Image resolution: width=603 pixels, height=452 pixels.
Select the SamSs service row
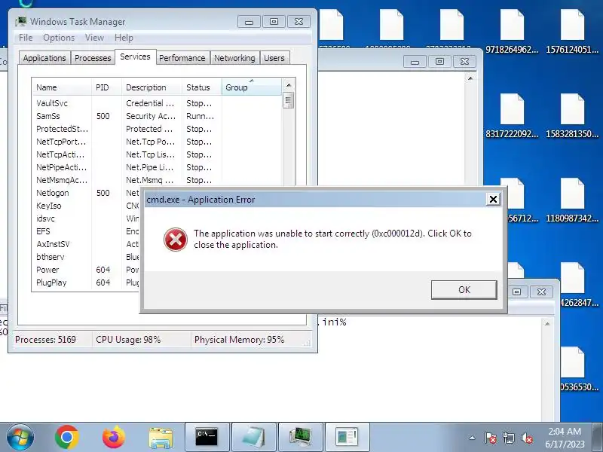click(157, 116)
